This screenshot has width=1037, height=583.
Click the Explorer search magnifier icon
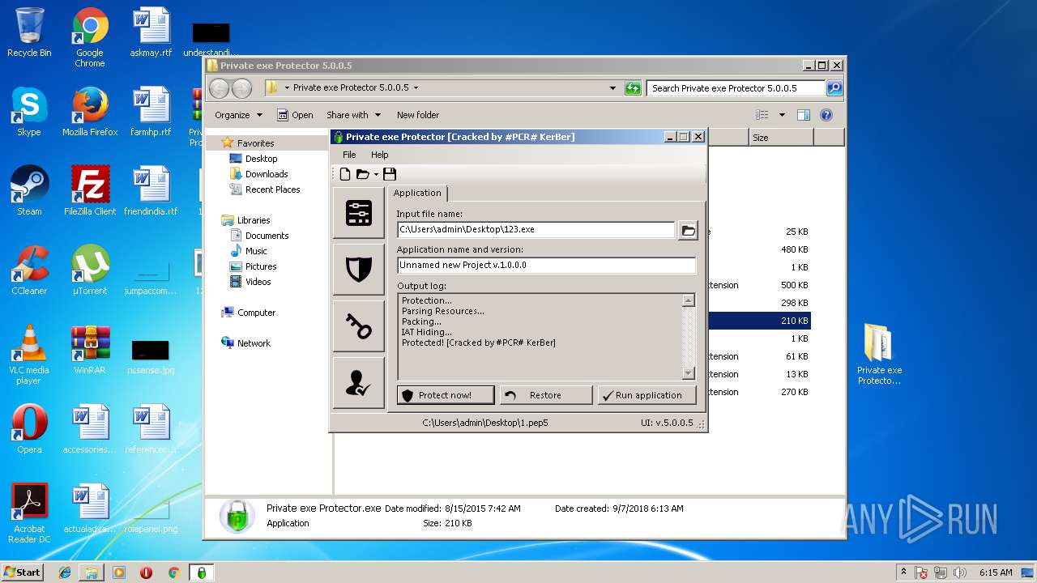click(x=834, y=88)
